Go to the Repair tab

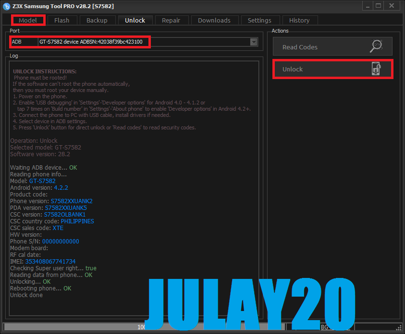click(171, 20)
